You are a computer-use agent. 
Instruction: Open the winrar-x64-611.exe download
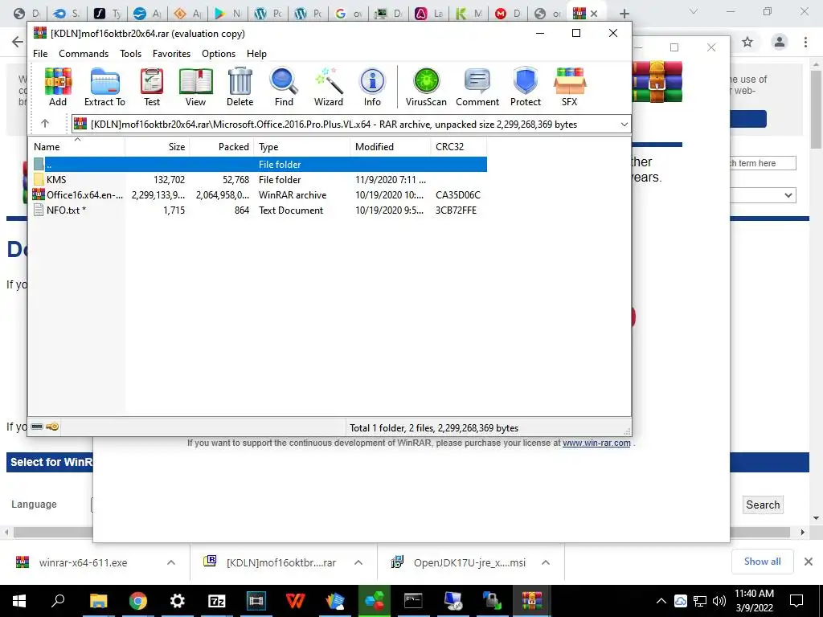tap(83, 562)
